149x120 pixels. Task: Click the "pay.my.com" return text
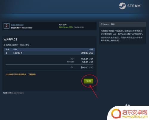click(x=18, y=93)
